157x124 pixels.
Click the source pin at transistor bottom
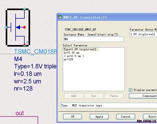(25, 45)
